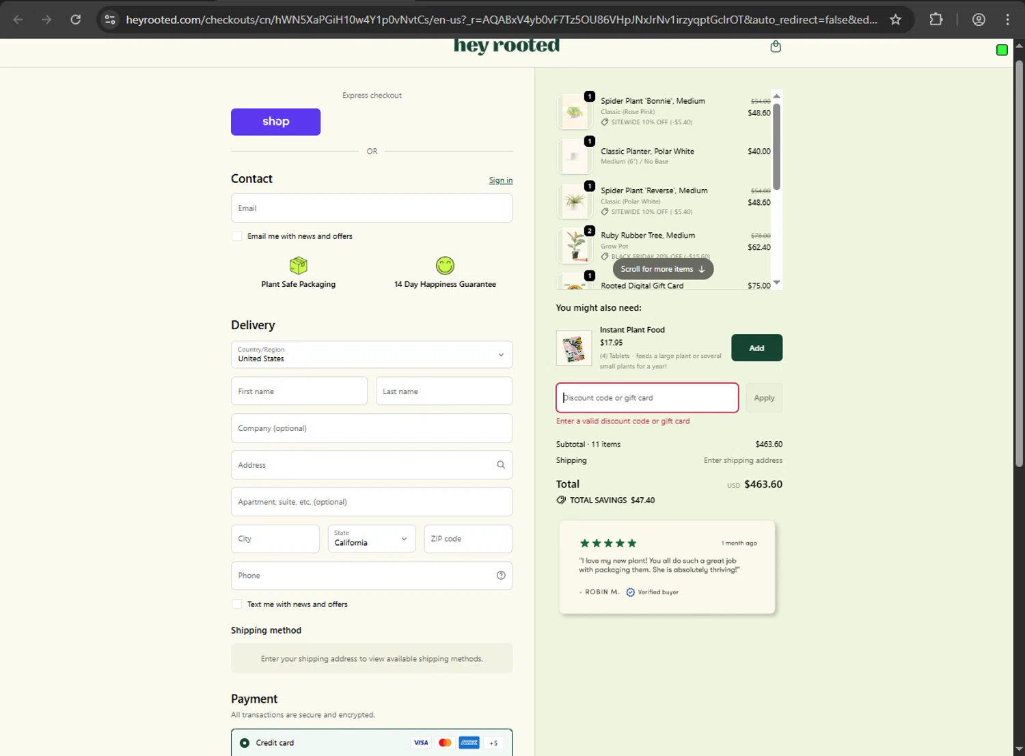Focus the ZIP code field

[468, 539]
